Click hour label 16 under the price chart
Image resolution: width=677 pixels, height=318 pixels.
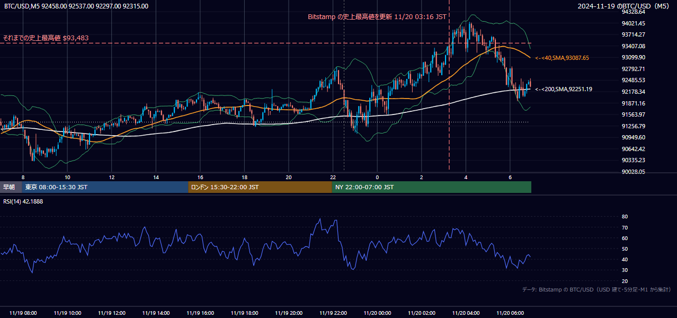[x=200, y=177]
